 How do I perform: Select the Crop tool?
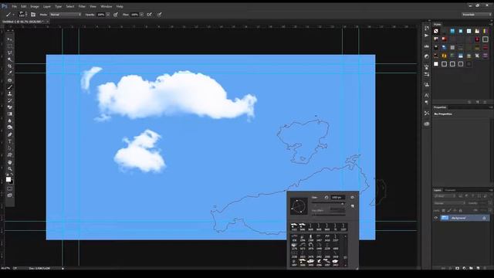coord(10,66)
